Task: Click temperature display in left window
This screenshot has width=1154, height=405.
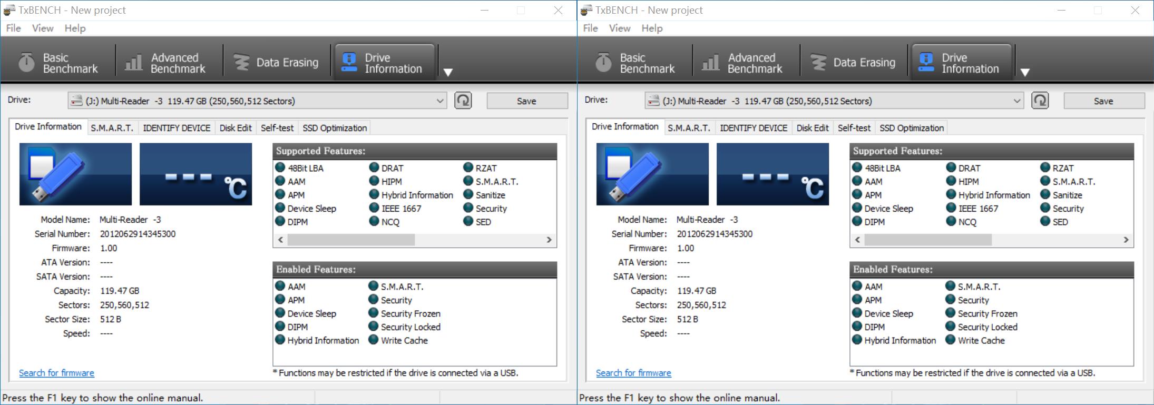Action: [x=195, y=174]
